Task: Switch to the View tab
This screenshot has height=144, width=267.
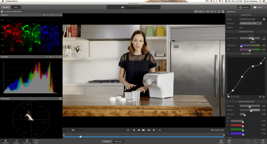Action: 16,7
